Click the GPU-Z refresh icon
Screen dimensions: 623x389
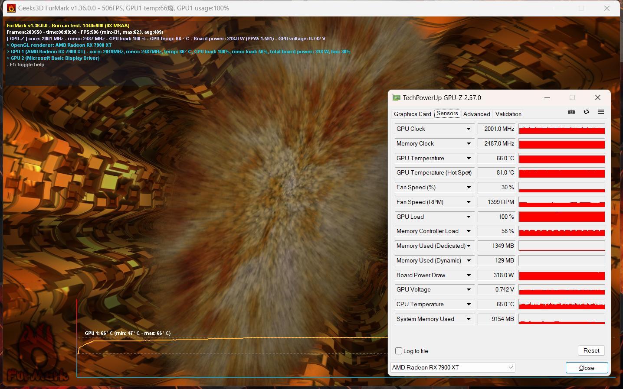pos(586,112)
